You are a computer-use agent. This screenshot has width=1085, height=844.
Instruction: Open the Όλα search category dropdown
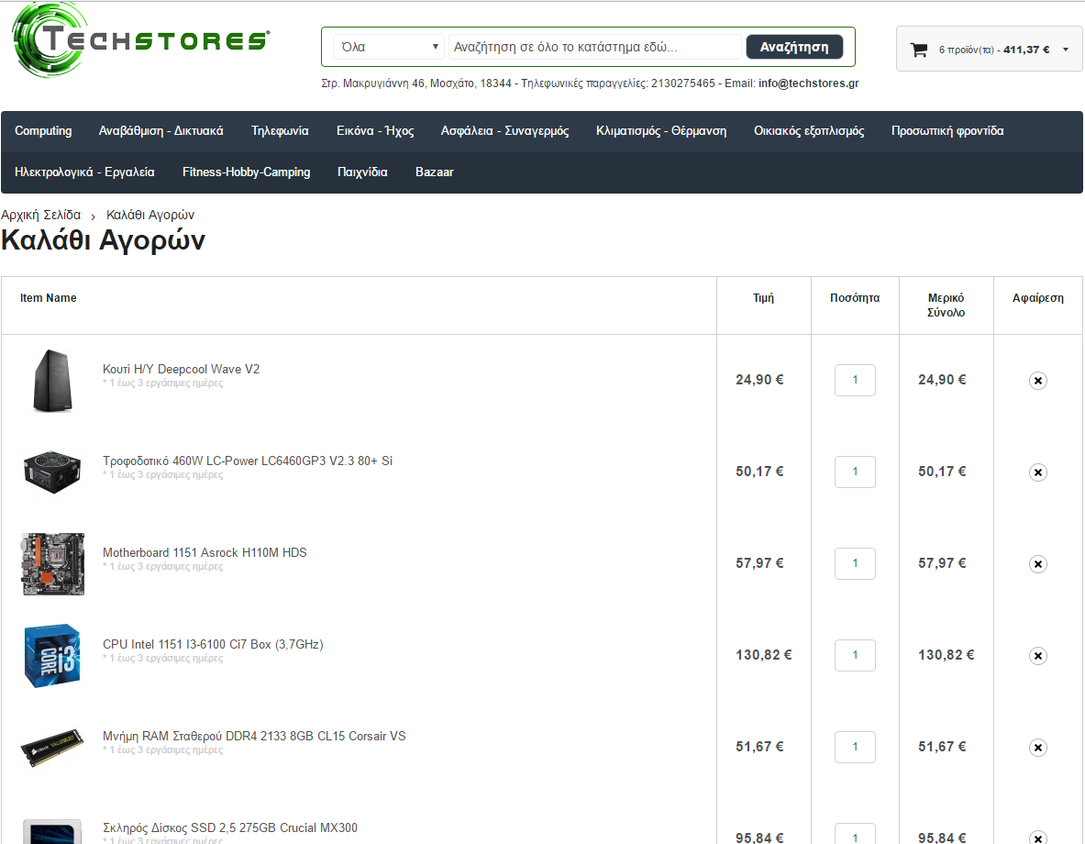pyautogui.click(x=389, y=47)
